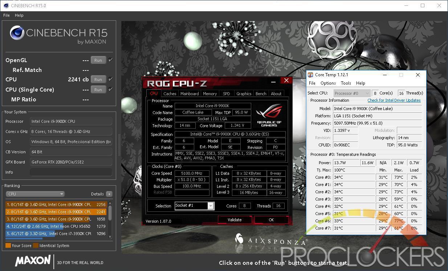
Task: Click the MAXON logo at bottom left
Action: coord(33,260)
